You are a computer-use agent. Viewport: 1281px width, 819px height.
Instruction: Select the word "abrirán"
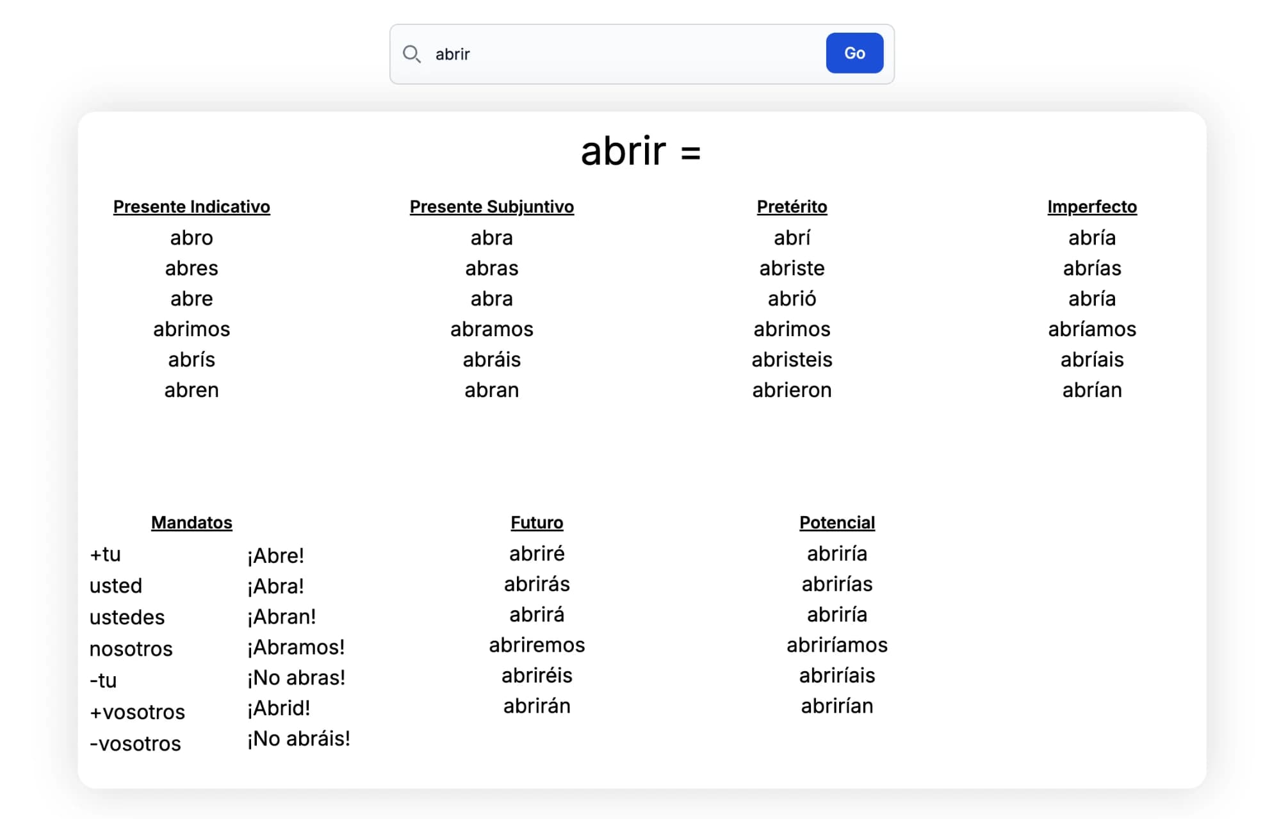point(537,706)
